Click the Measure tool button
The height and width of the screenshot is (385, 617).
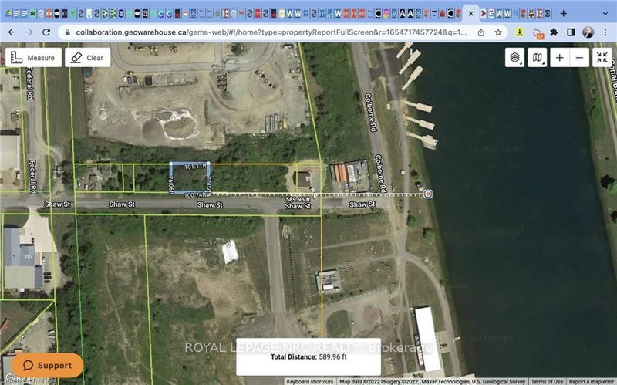(x=33, y=57)
